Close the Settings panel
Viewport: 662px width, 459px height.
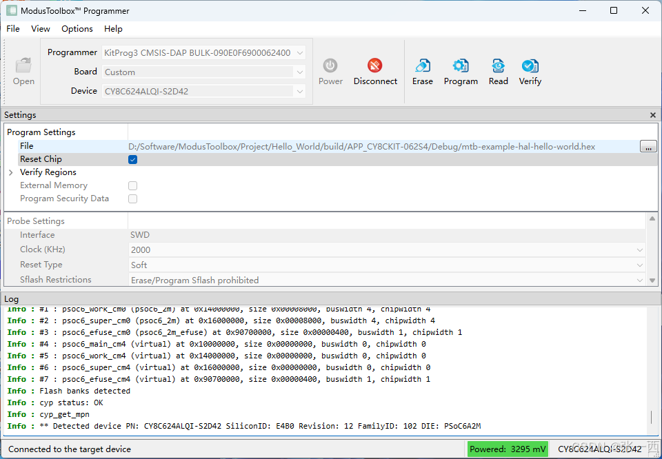click(653, 114)
